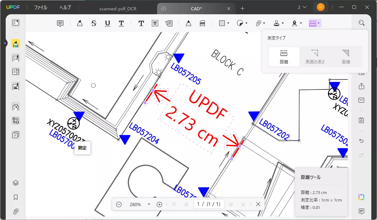The width and height of the screenshot is (377, 220).
Task: Open the organize pages tool in sidebar
Action: click(16, 107)
